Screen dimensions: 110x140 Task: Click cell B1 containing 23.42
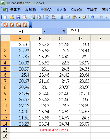click(x=40, y=44)
